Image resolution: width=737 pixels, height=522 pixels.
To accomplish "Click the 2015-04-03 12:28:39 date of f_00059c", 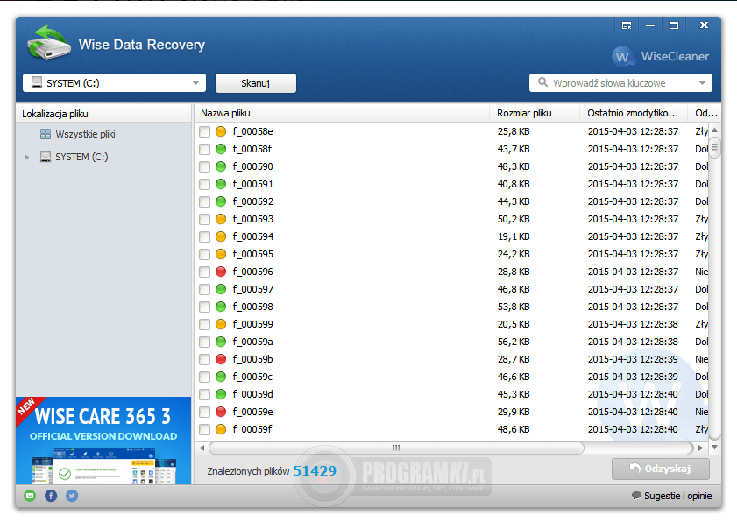I will pyautogui.click(x=633, y=377).
